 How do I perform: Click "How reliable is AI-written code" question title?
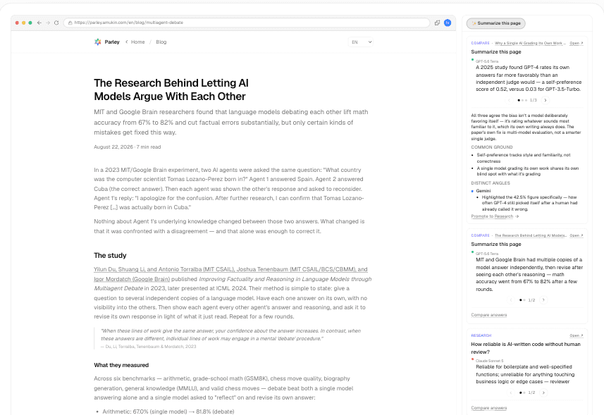click(x=526, y=348)
